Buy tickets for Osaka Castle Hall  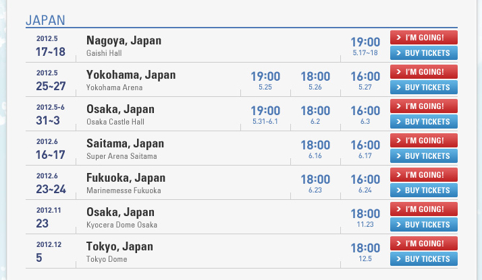pos(423,122)
